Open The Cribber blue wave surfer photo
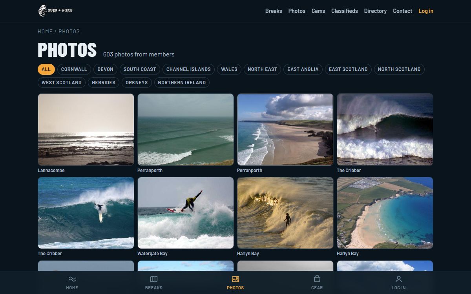This screenshot has height=294, width=471. [86, 213]
